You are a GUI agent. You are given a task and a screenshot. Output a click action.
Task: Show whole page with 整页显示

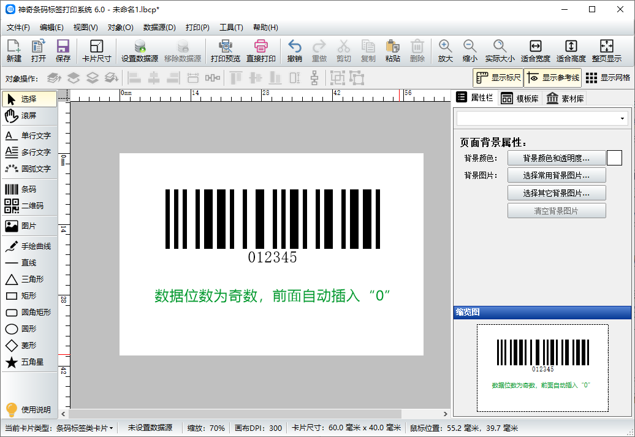(606, 51)
